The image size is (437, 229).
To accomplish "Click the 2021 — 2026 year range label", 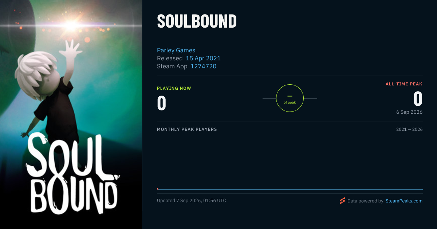I will (409, 129).
